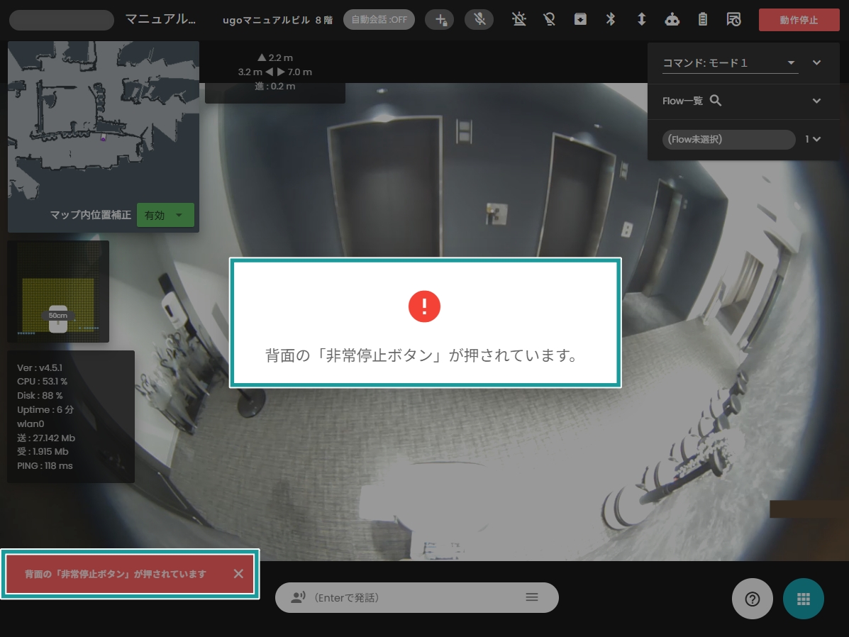The width and height of the screenshot is (849, 637).
Task: Click the wlan0 interface label
Action: point(30,423)
